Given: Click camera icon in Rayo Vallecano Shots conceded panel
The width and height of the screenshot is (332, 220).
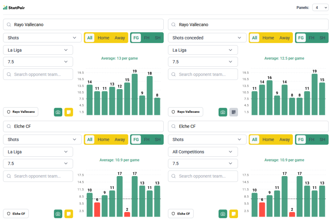Looking at the screenshot, I should pyautogui.click(x=223, y=112).
